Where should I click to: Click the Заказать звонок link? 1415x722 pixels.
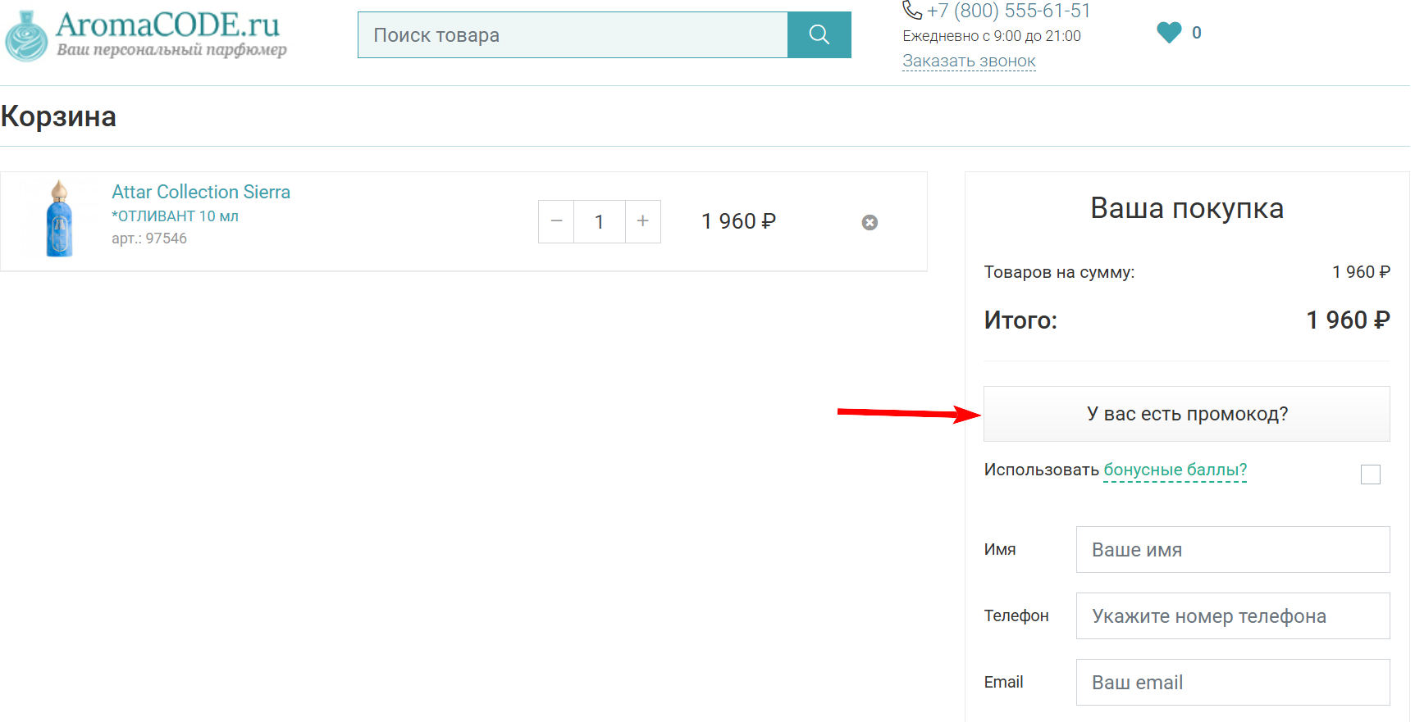click(969, 61)
